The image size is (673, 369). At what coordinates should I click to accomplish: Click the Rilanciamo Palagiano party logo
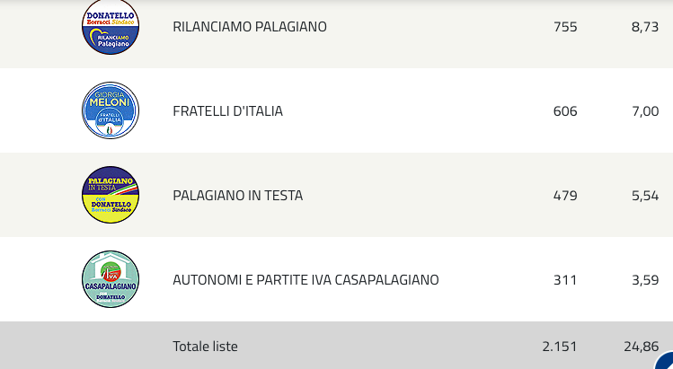[111, 27]
